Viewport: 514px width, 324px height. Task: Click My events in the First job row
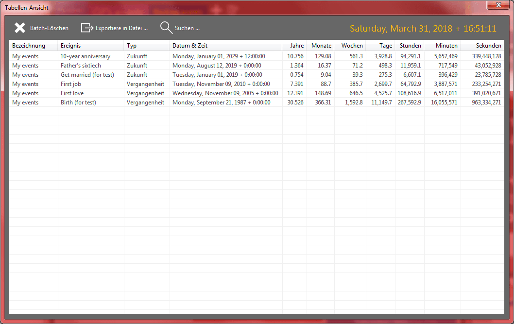[25, 84]
